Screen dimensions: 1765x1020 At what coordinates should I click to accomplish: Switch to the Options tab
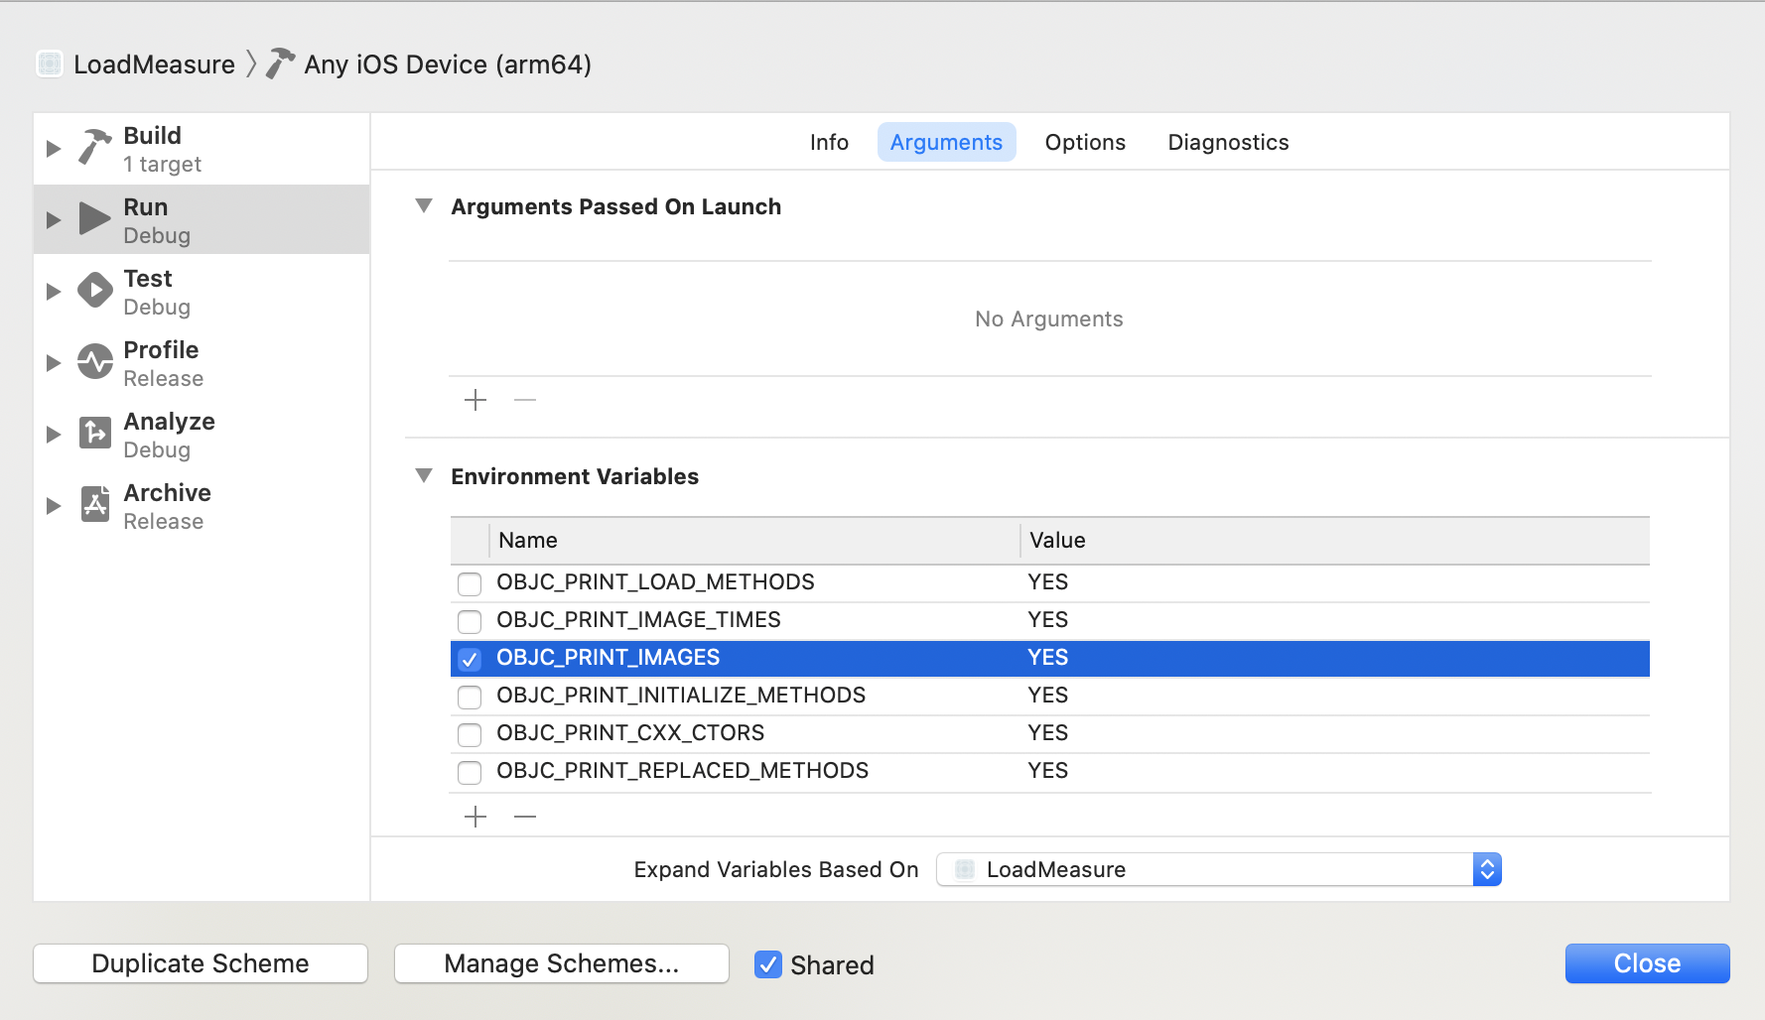[1085, 142]
